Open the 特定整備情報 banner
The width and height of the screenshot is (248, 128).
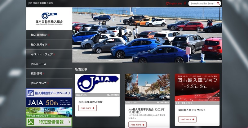tap(49, 121)
